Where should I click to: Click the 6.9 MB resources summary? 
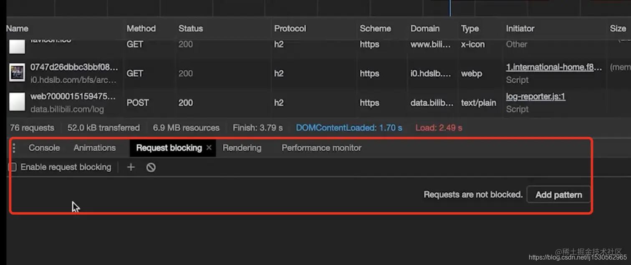coord(186,128)
